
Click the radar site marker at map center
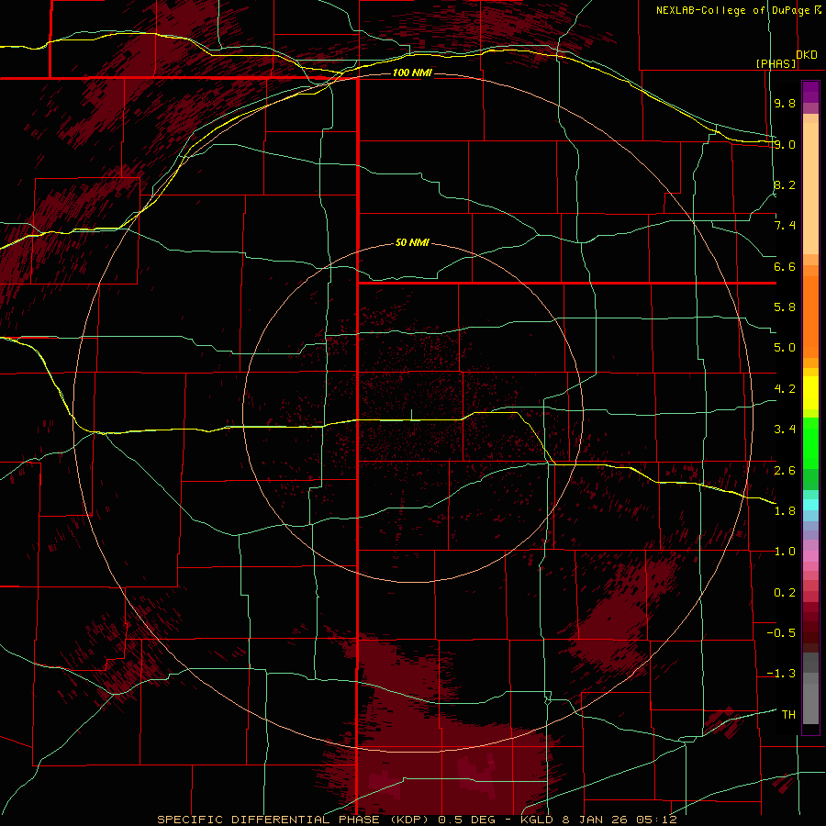click(x=412, y=415)
